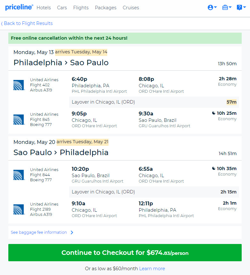Continue to Checkout for $674.83/person

click(125, 253)
